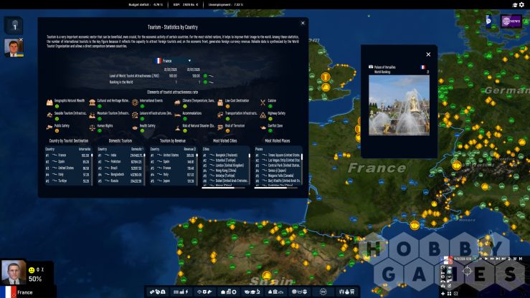530x298 pixels.
Task: Select Istanbul in the Most Visited Cities list
Action: (225, 160)
